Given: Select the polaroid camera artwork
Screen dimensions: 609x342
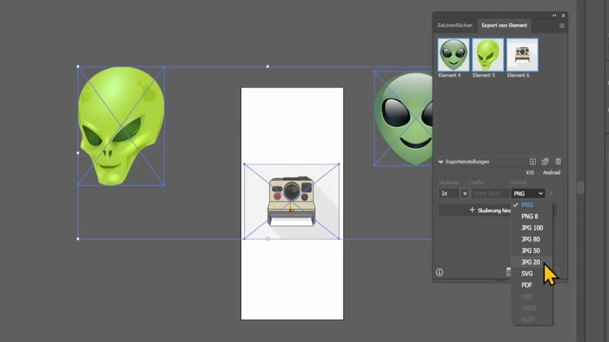Looking at the screenshot, I should 291,201.
